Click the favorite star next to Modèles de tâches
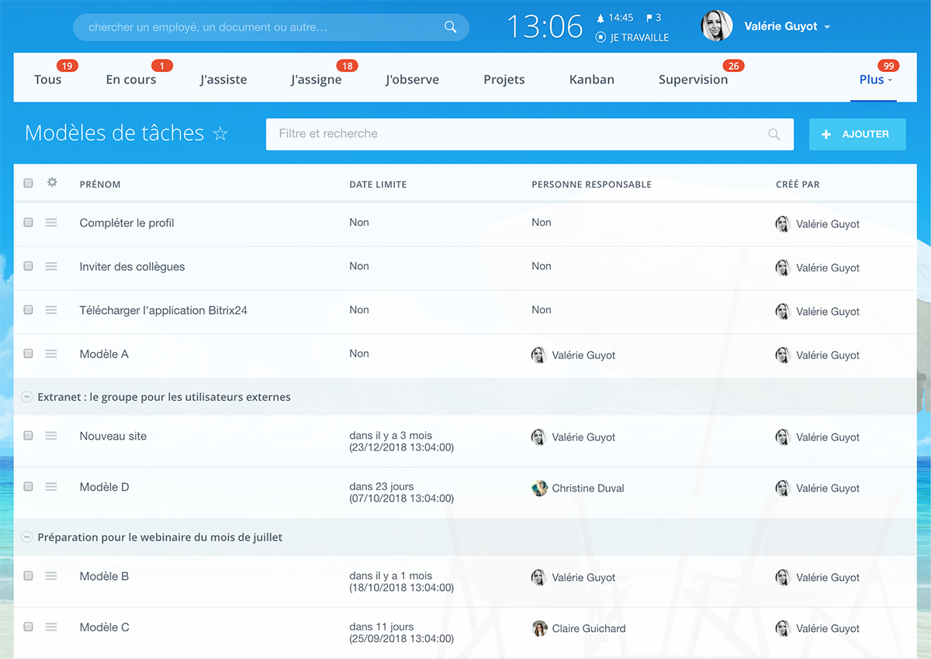Image resolution: width=931 pixels, height=659 pixels. 220,134
